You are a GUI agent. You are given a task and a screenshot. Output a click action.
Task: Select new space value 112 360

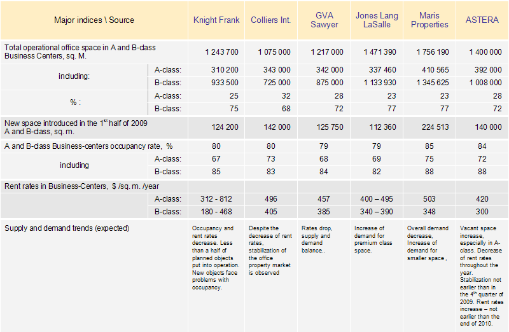pyautogui.click(x=383, y=127)
